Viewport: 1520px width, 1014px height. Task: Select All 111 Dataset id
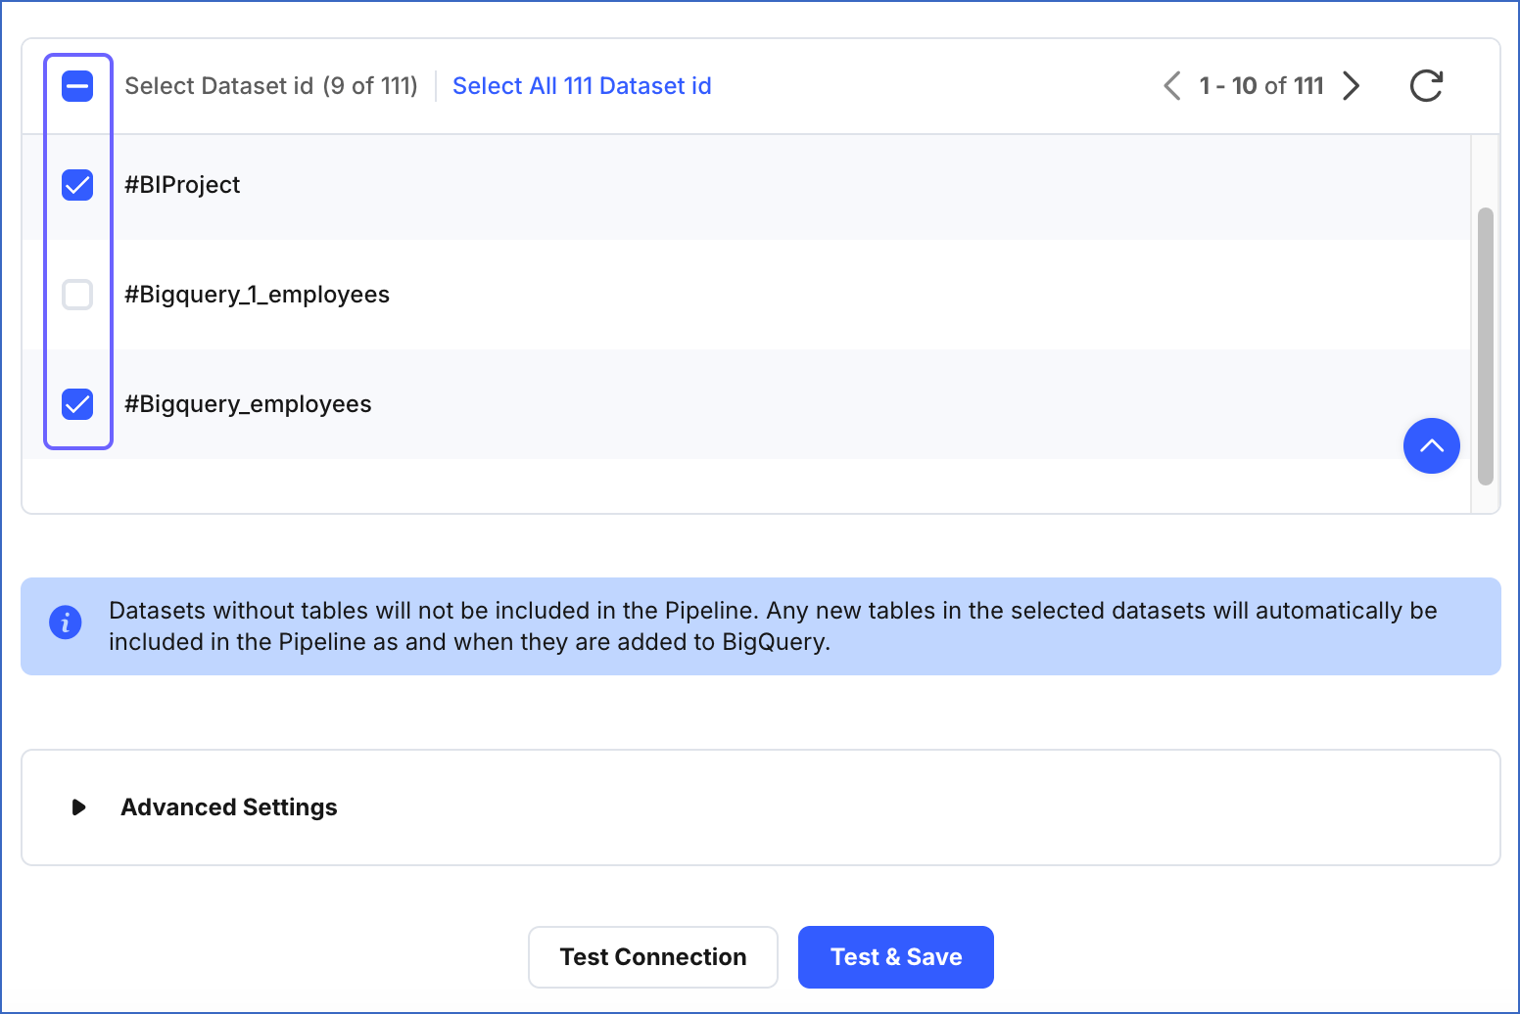(582, 86)
